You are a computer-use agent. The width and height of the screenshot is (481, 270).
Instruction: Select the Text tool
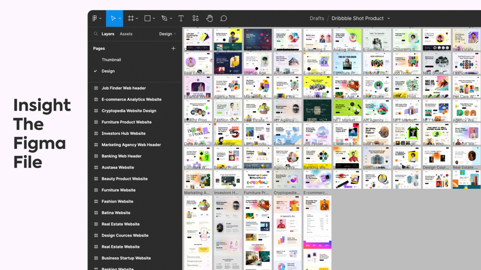click(181, 18)
